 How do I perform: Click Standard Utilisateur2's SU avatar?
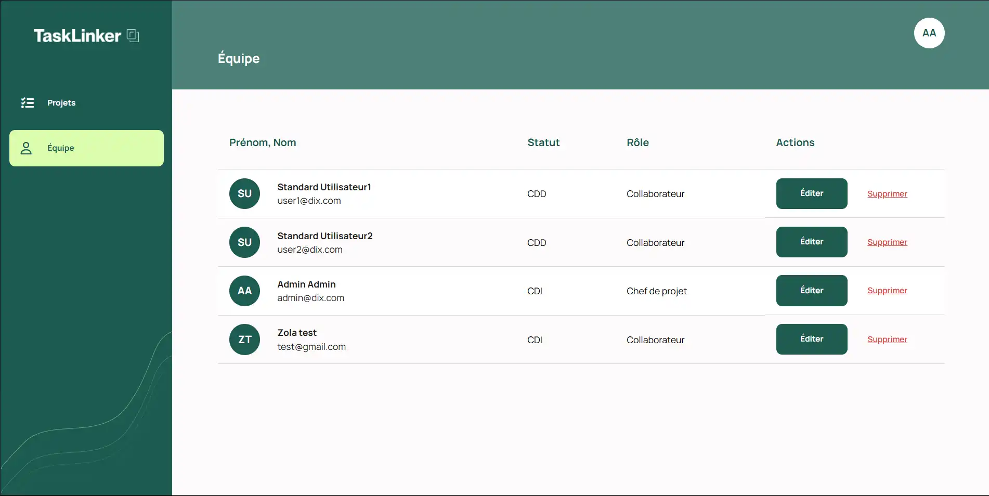[x=244, y=242]
